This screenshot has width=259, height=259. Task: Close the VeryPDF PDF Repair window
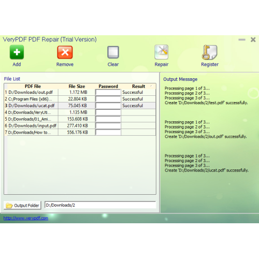point(253,40)
